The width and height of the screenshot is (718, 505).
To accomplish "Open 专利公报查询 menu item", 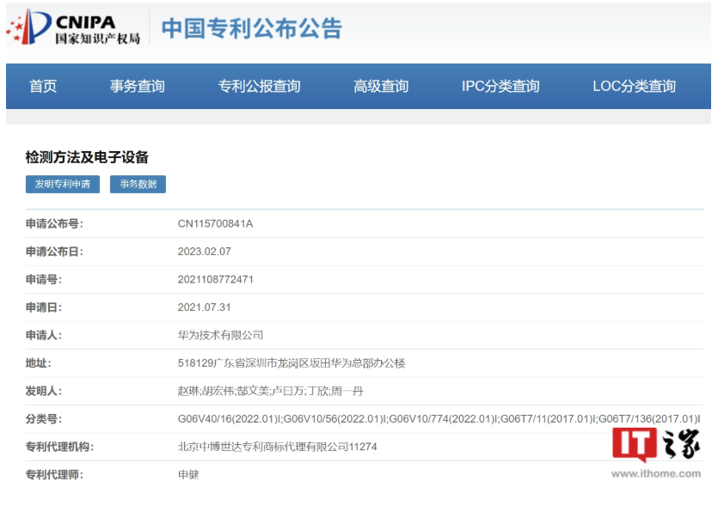I will click(x=259, y=86).
